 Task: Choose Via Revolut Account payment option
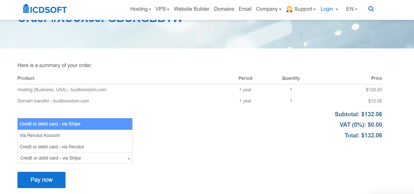pyautogui.click(x=75, y=135)
